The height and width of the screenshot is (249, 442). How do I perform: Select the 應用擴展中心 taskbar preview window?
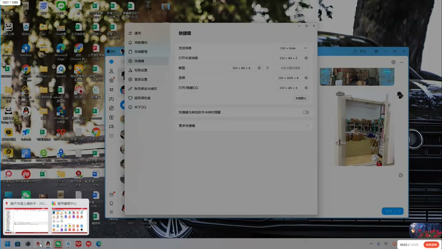click(x=69, y=218)
